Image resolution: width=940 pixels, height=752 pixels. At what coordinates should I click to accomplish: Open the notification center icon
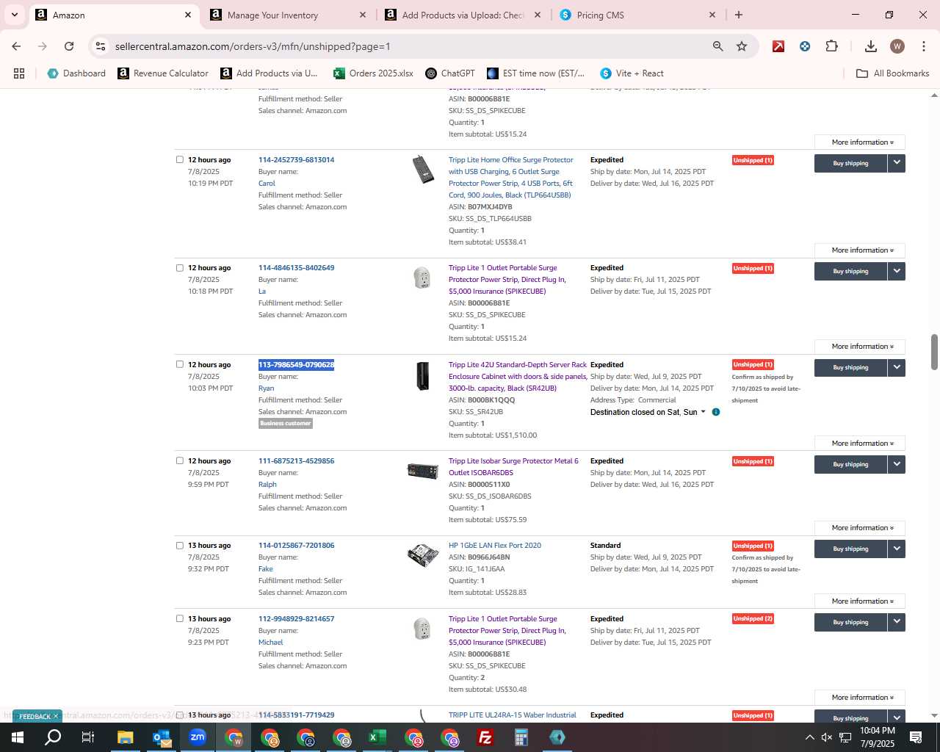(916, 737)
